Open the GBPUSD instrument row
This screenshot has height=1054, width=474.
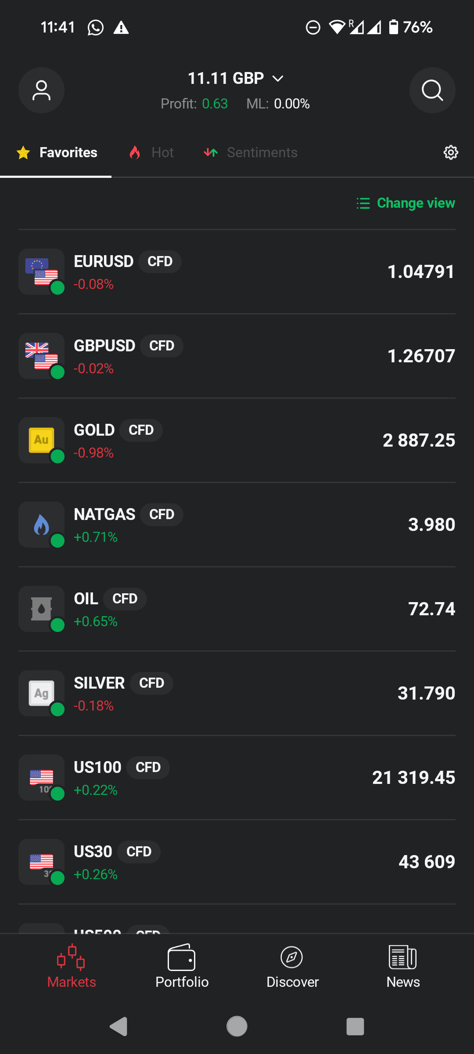pyautogui.click(x=237, y=356)
